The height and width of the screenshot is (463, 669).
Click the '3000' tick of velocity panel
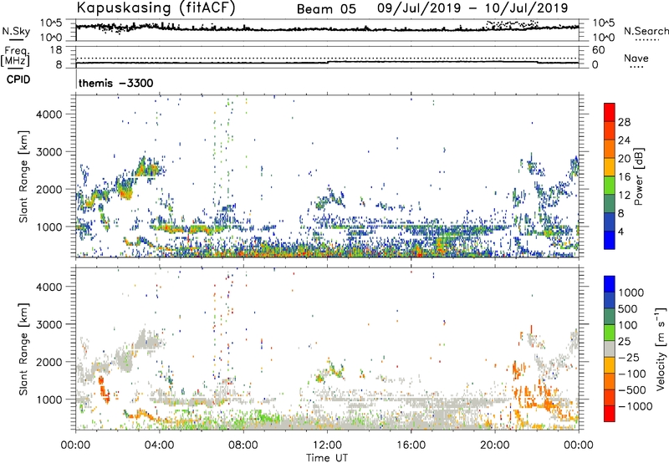point(49,324)
